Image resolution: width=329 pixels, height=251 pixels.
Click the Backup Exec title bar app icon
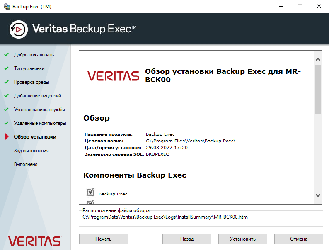7,7
